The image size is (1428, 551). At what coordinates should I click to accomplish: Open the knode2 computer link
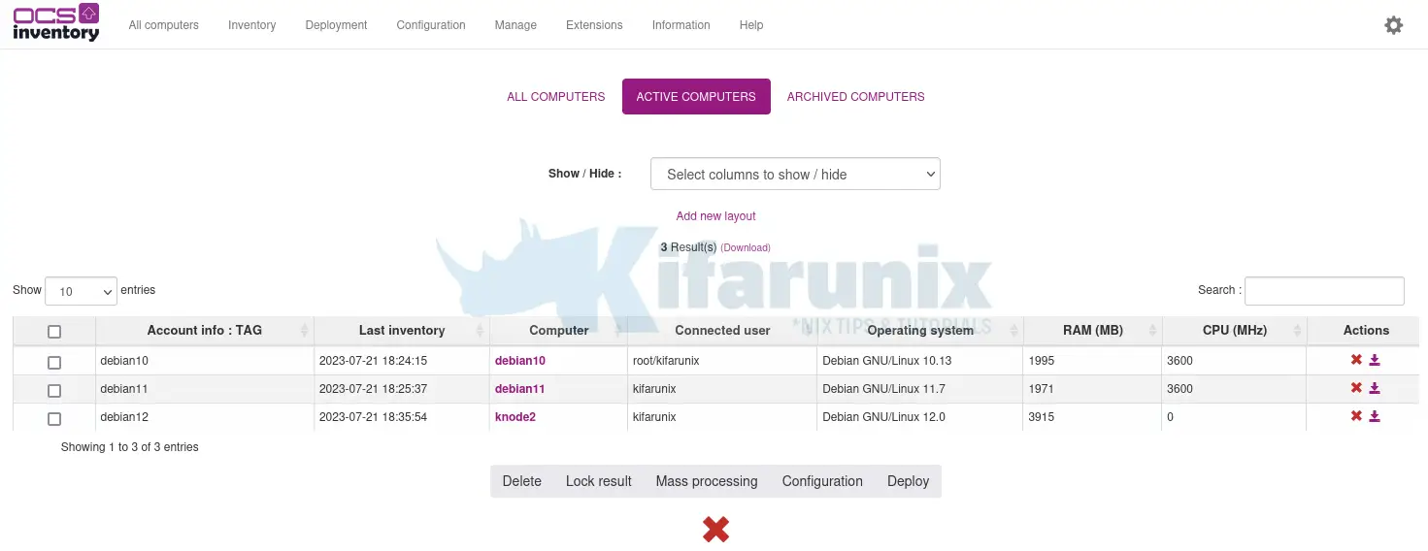pos(515,416)
